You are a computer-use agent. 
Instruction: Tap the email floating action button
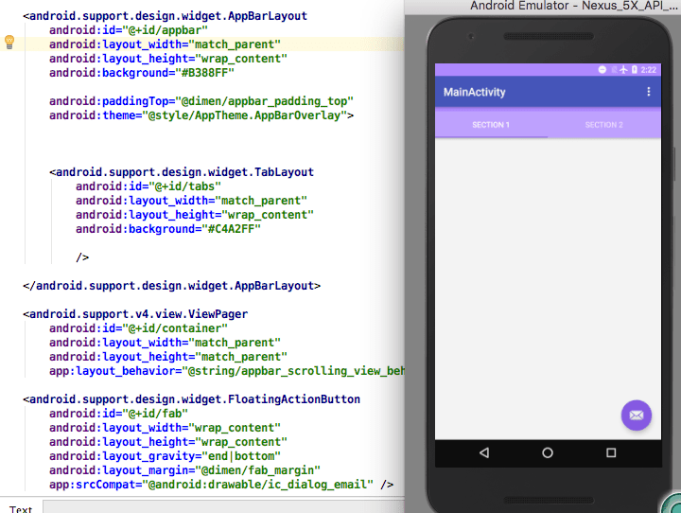click(637, 416)
